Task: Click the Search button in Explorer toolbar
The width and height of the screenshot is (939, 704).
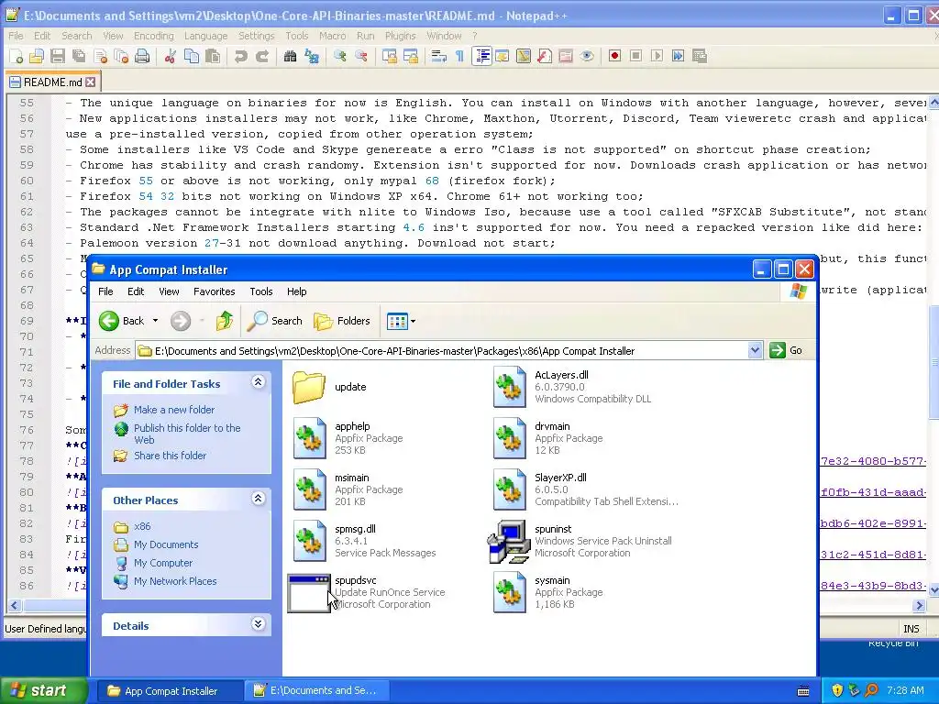Action: point(275,321)
